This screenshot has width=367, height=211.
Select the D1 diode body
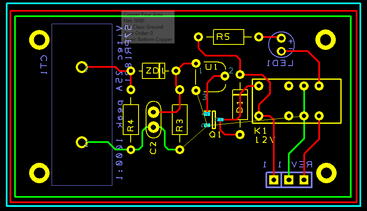[240, 105]
